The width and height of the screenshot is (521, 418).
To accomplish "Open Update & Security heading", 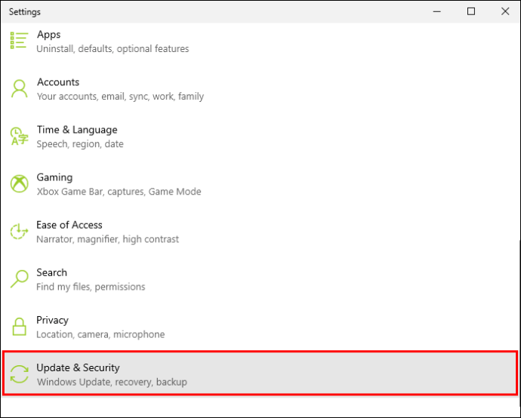I will click(79, 367).
